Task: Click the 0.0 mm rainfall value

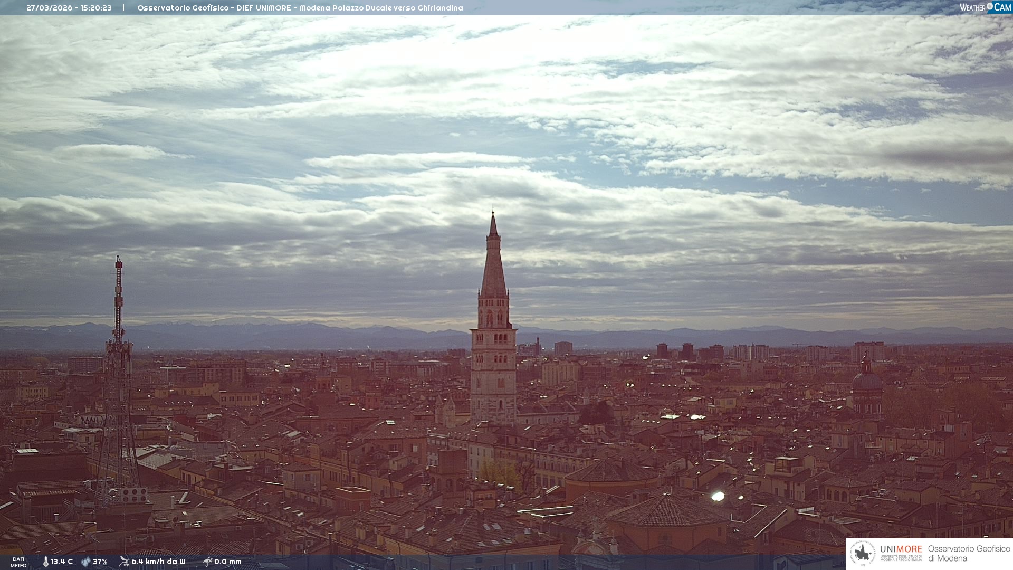Action: (x=228, y=562)
